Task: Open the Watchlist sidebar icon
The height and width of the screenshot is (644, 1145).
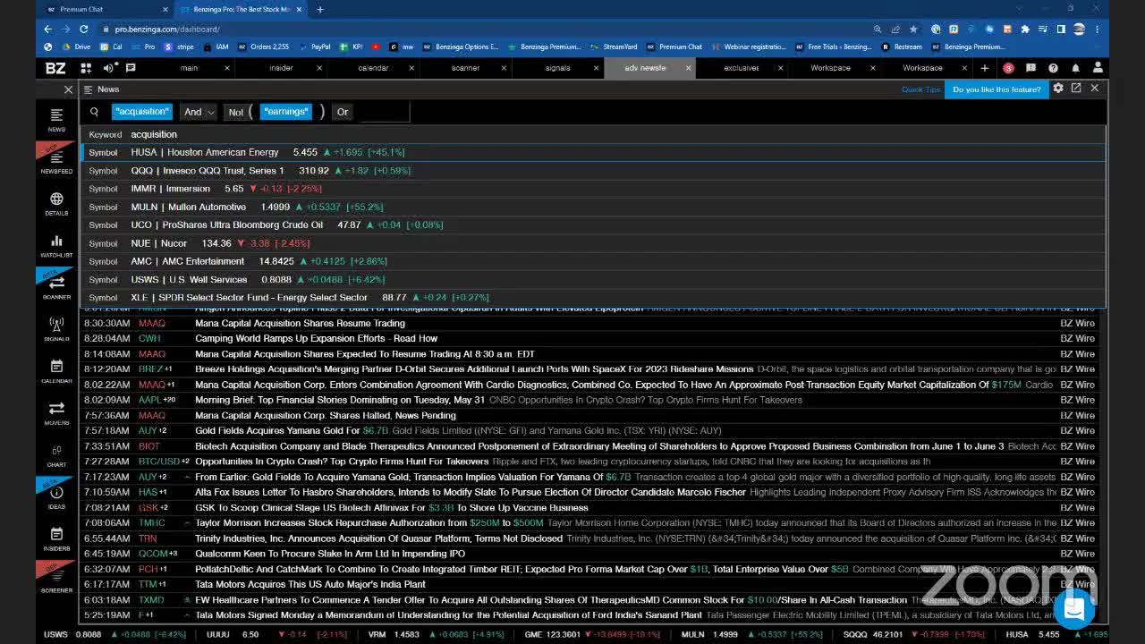Action: click(56, 245)
